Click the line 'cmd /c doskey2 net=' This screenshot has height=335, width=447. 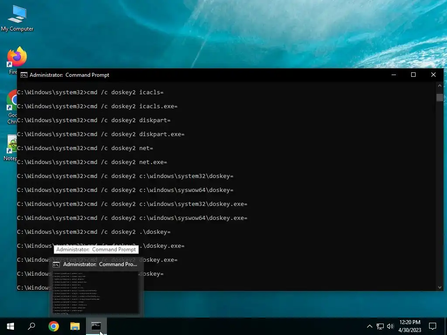[x=120, y=148]
